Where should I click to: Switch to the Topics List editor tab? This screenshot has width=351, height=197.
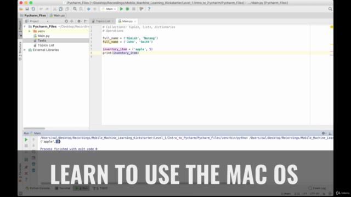coord(103,21)
